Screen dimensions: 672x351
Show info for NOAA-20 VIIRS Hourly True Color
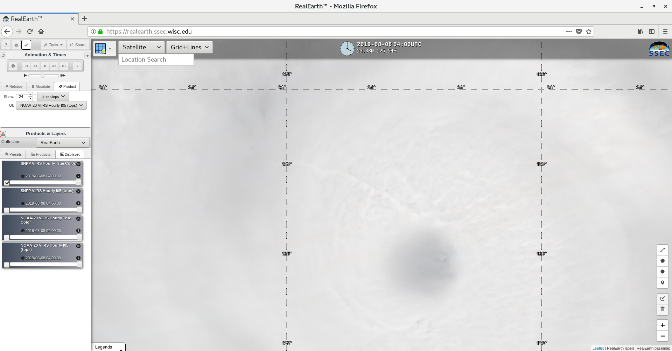click(78, 231)
